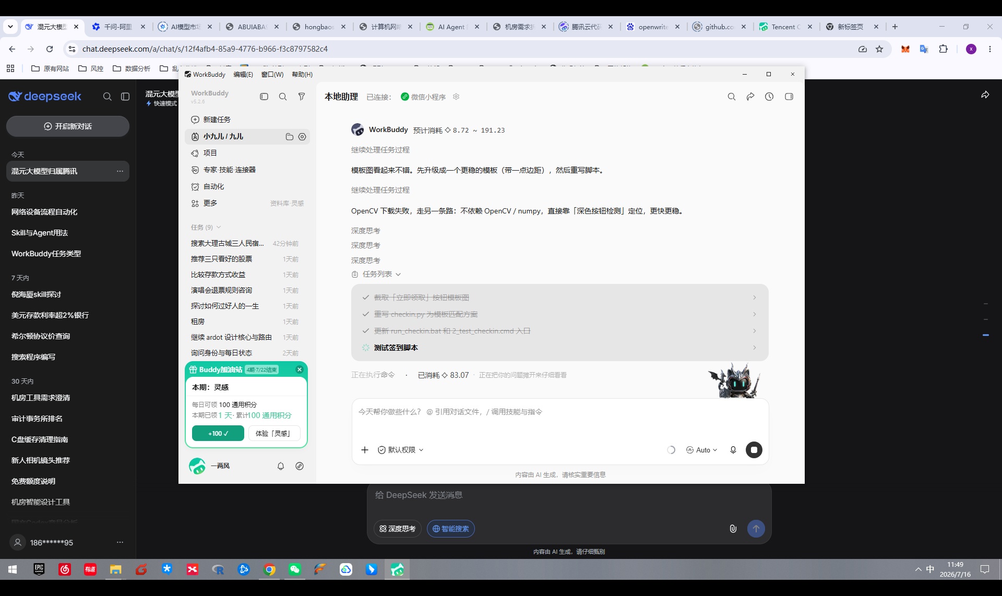Open DeepSeek chat 网络设备流程自动化
This screenshot has width=1002, height=596.
(68, 212)
